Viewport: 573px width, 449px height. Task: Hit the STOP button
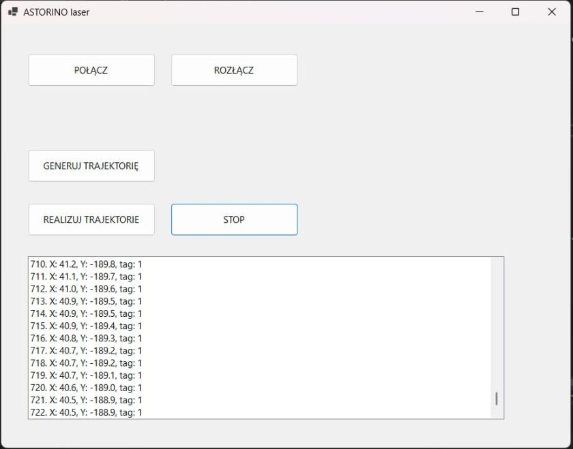point(234,219)
